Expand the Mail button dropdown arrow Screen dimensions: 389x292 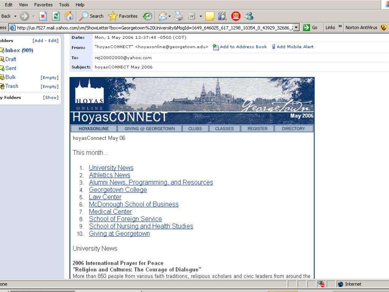(x=169, y=16)
